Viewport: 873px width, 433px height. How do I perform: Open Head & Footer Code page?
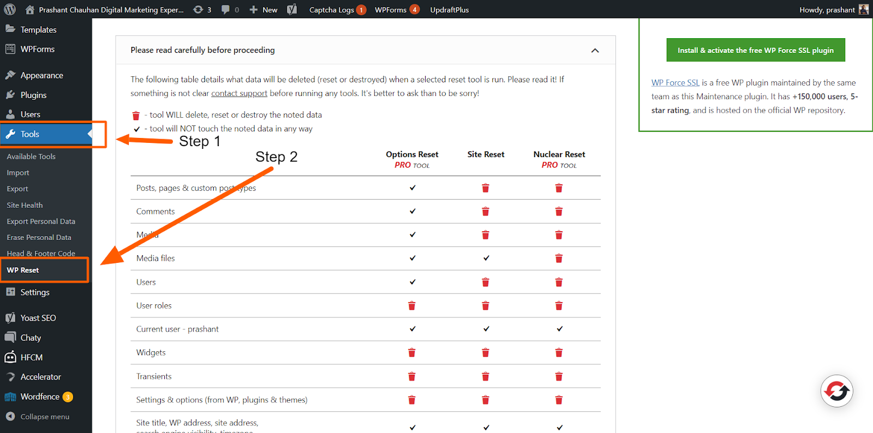(x=41, y=254)
